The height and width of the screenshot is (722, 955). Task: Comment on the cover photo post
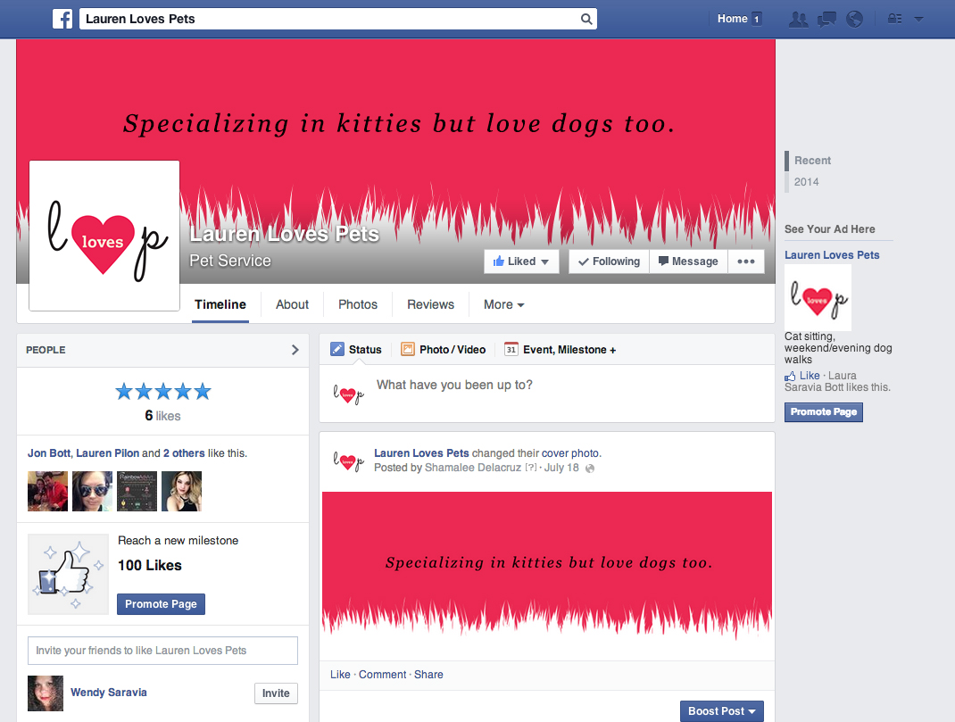coord(382,675)
